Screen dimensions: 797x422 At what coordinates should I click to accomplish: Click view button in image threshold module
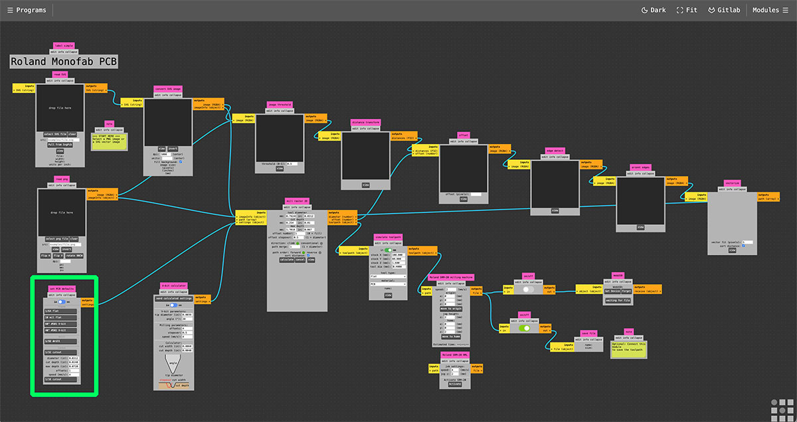click(280, 168)
